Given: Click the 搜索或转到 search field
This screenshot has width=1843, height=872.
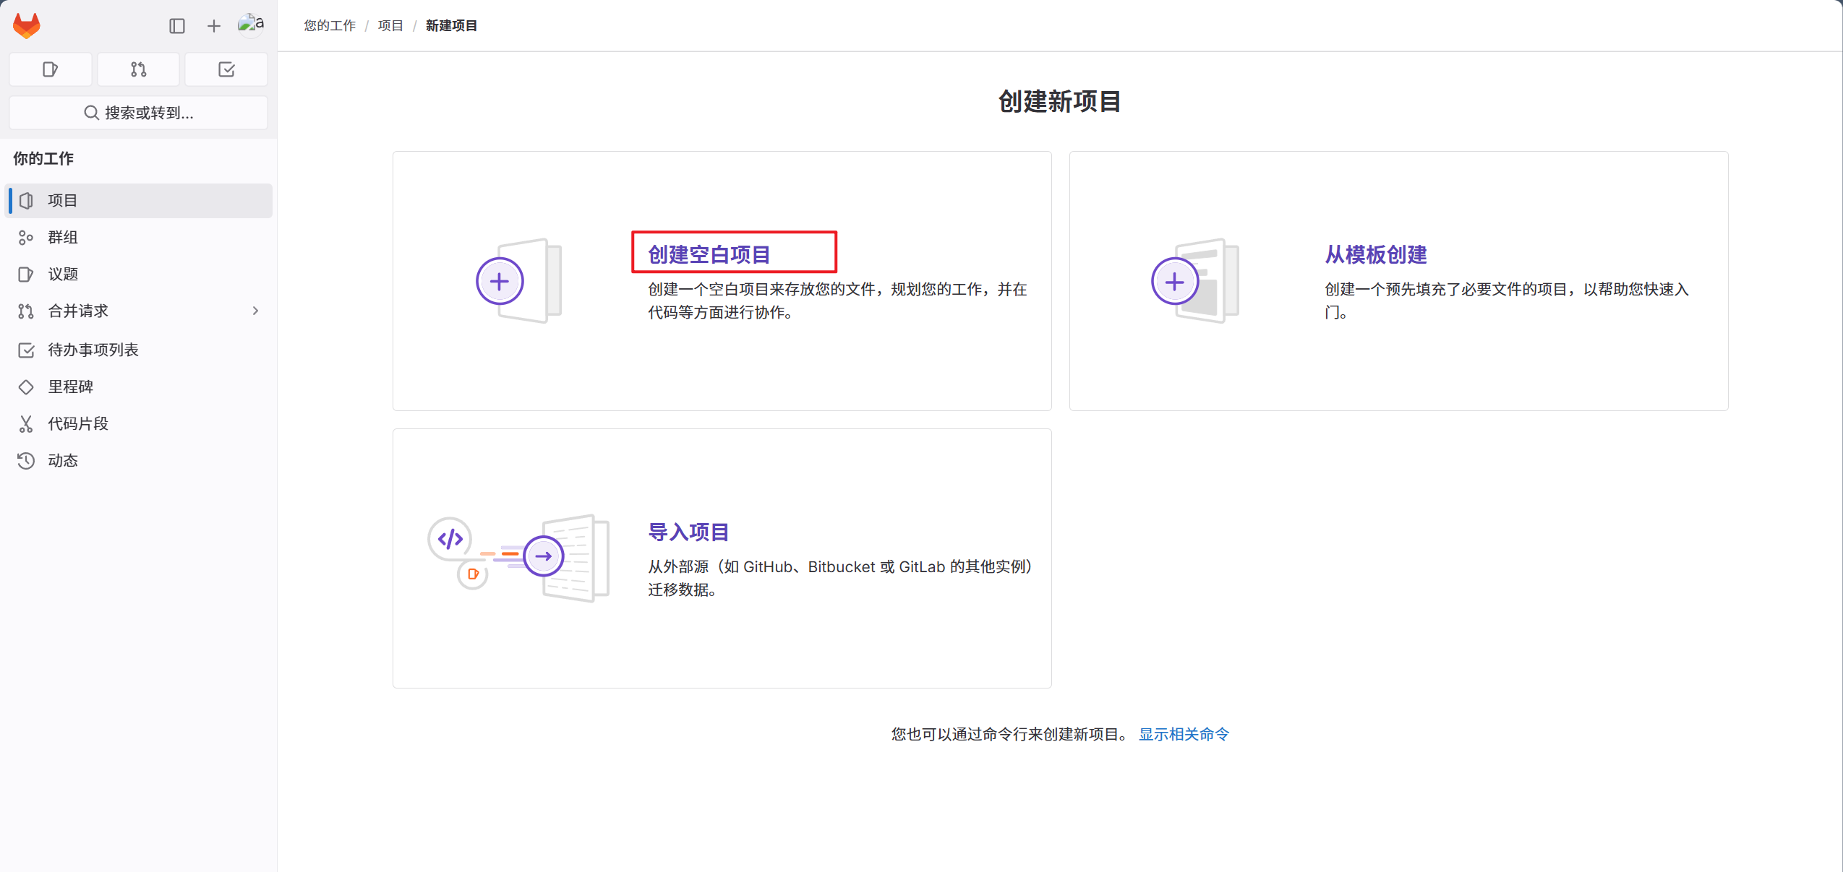Looking at the screenshot, I should [138, 113].
